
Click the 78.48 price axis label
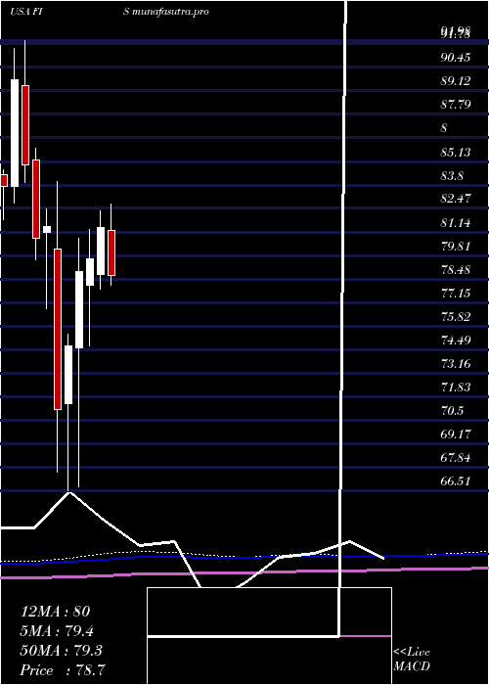(x=456, y=269)
